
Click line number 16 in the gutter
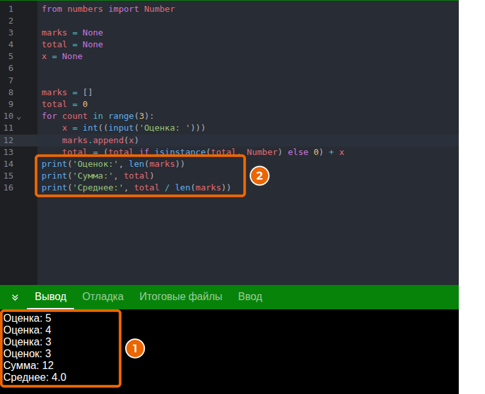click(x=9, y=188)
